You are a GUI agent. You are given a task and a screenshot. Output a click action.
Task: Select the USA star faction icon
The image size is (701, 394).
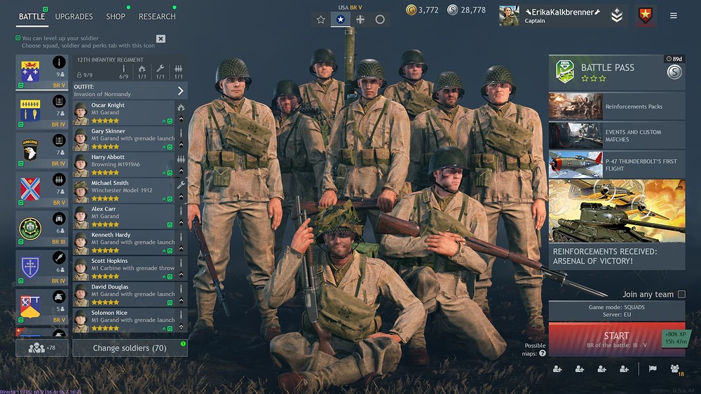340,19
